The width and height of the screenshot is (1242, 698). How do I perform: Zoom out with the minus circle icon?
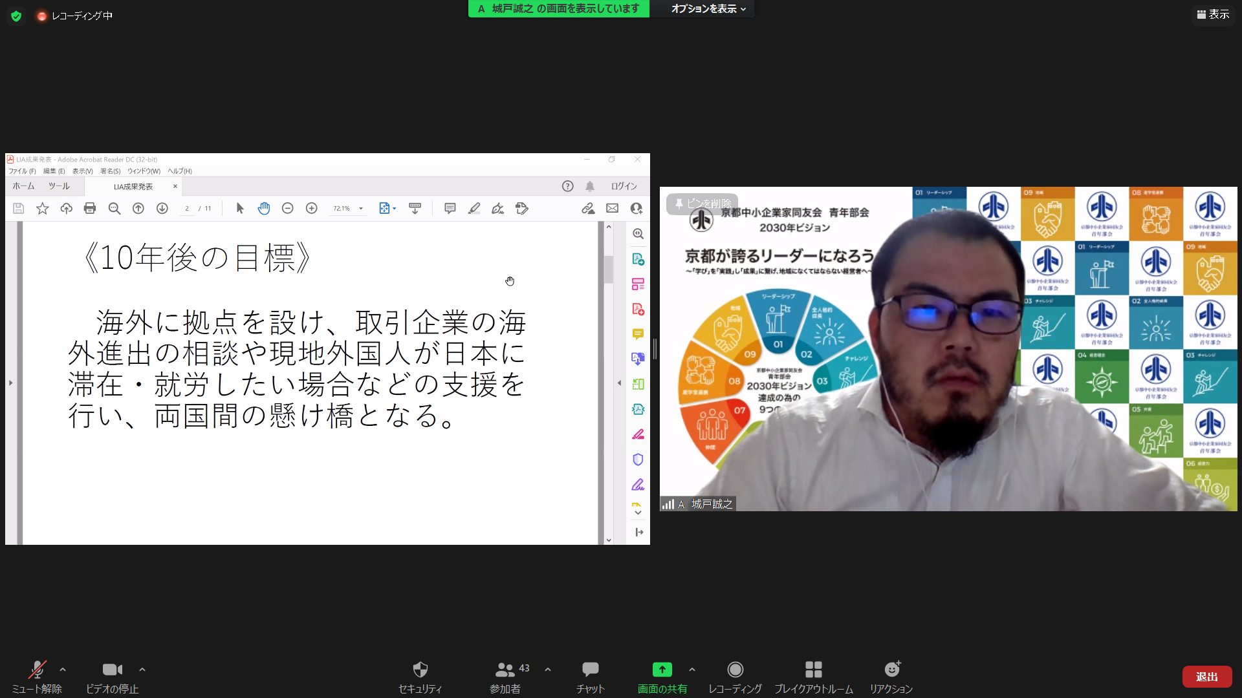tap(288, 208)
